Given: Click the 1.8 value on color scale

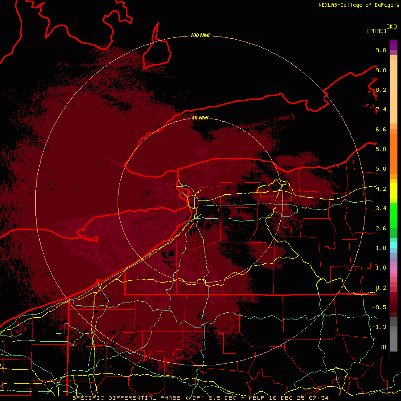Looking at the screenshot, I should (381, 248).
